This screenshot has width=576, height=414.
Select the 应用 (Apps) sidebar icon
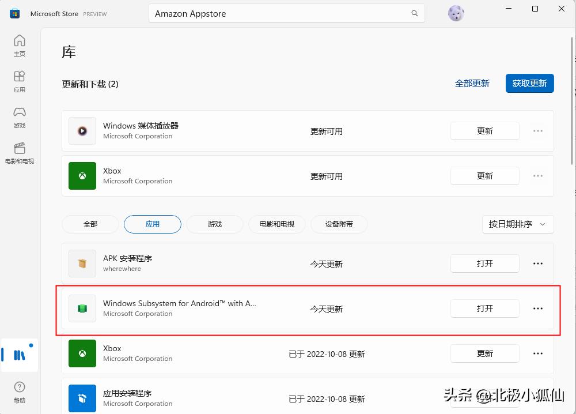pyautogui.click(x=19, y=80)
